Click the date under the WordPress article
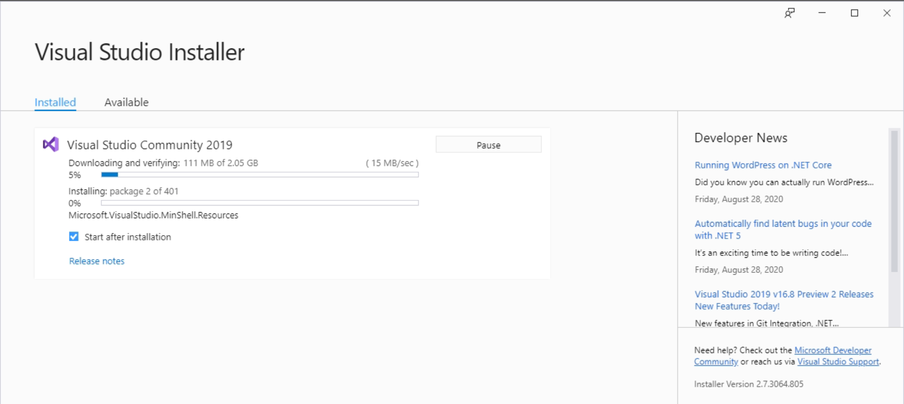Screen dimensions: 904x404 pyautogui.click(x=739, y=199)
